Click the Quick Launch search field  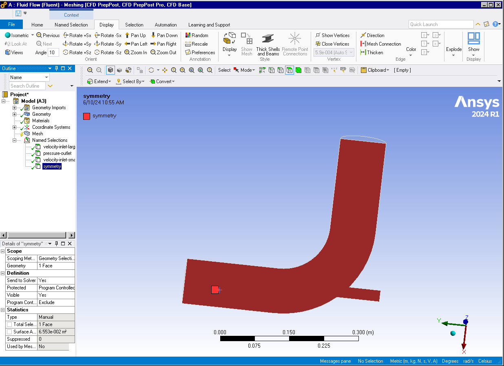click(441, 24)
